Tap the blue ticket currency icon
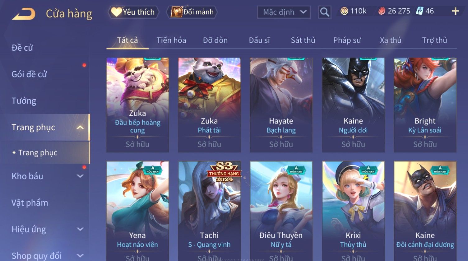The image size is (468, 261). click(x=420, y=11)
